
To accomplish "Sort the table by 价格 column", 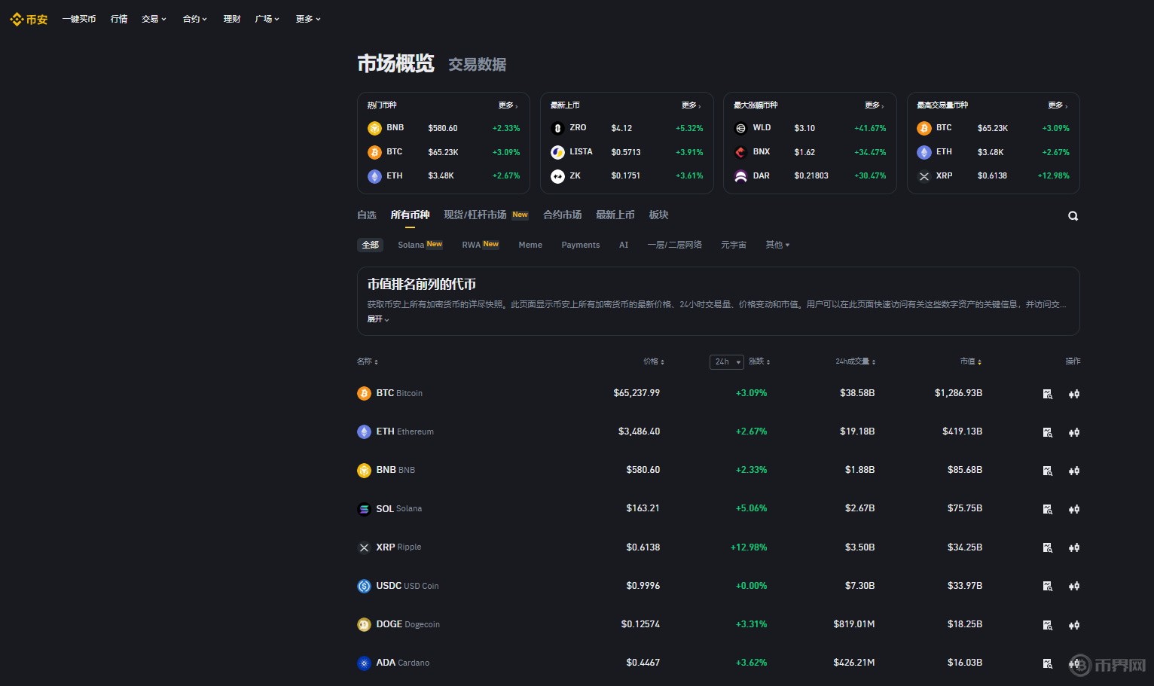I will click(653, 361).
